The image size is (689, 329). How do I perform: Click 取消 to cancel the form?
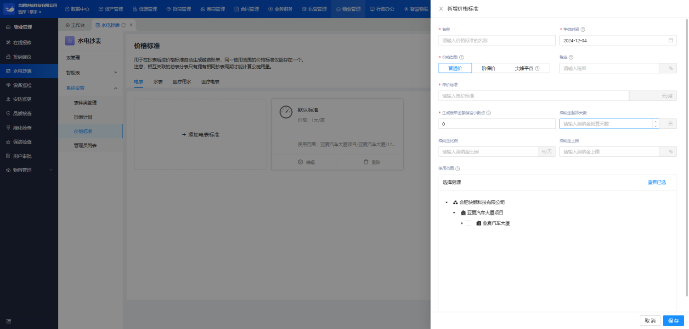pyautogui.click(x=650, y=321)
